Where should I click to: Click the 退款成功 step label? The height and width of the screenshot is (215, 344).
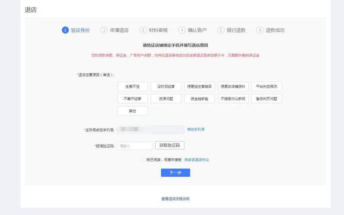point(275,30)
